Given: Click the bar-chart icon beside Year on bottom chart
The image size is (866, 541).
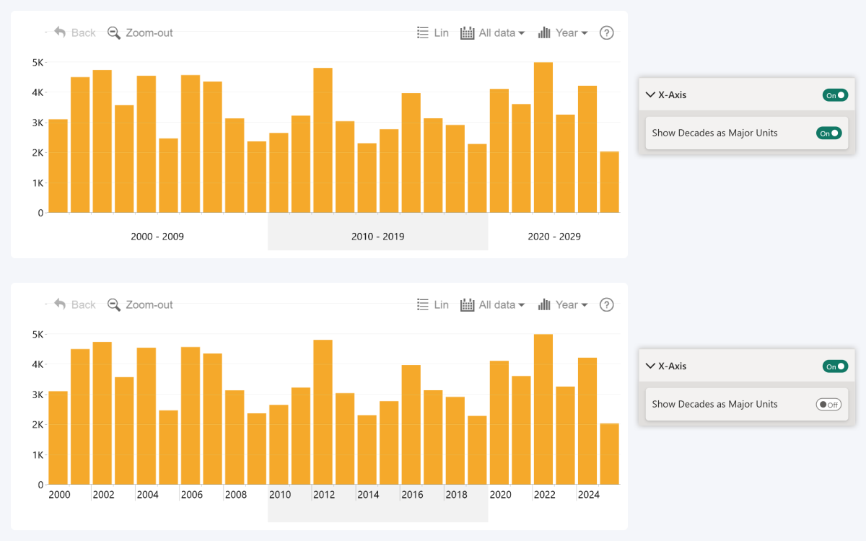Looking at the screenshot, I should pos(543,304).
